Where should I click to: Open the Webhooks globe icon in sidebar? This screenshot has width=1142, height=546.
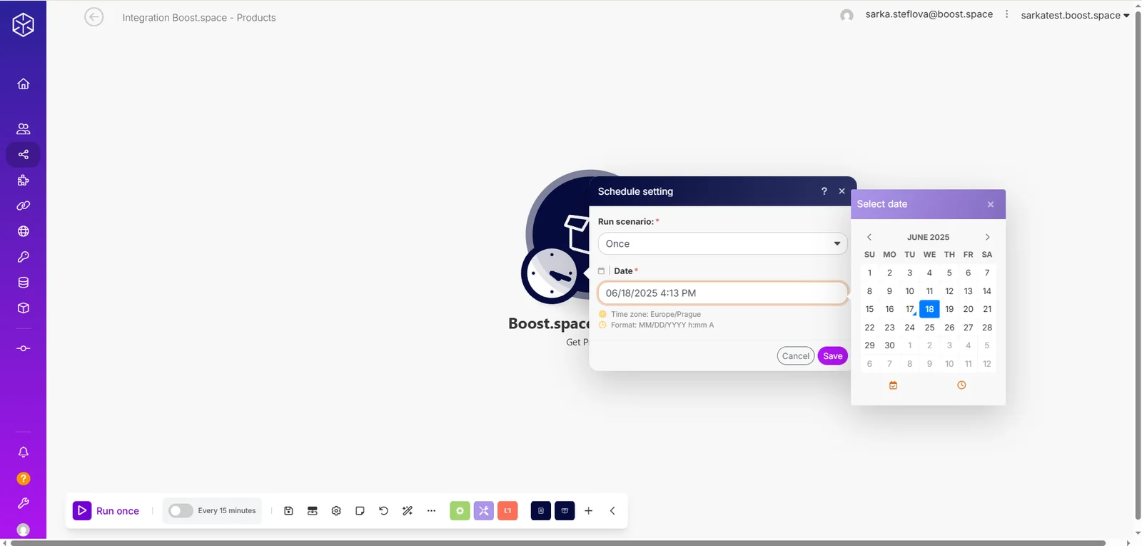click(24, 231)
